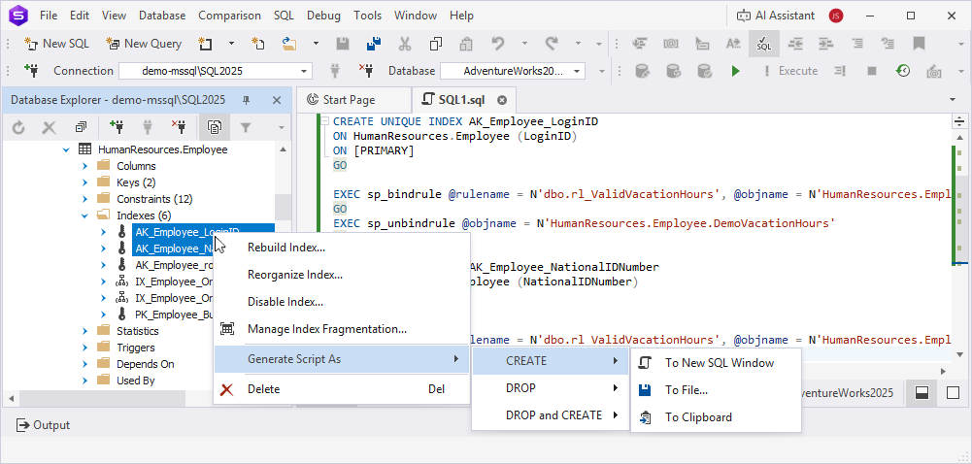Click the decrease indent icon
Viewport: 972px width, 464px height.
tap(794, 44)
